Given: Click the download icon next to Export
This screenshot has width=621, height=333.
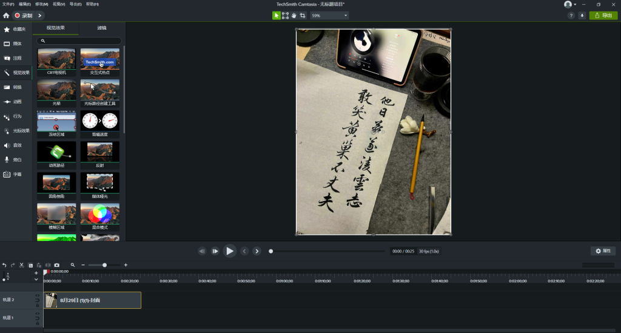Looking at the screenshot, I should 582,15.
